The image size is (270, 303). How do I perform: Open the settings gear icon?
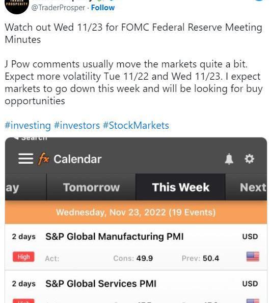pos(249,159)
